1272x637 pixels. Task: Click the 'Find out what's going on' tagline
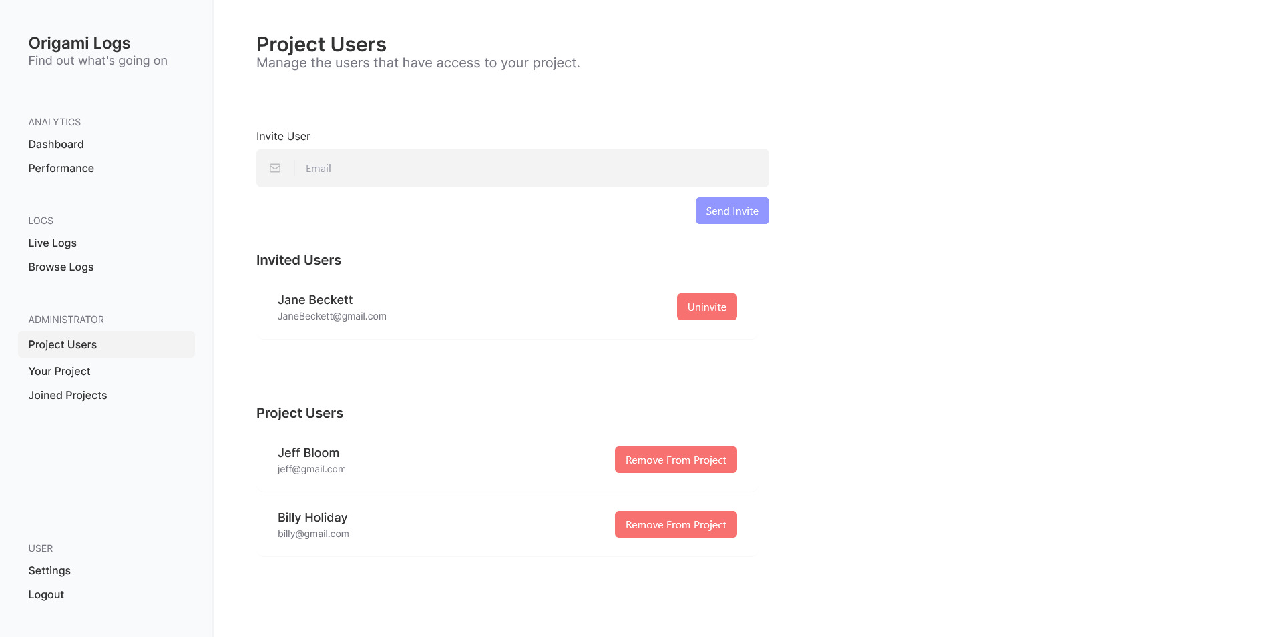98,61
